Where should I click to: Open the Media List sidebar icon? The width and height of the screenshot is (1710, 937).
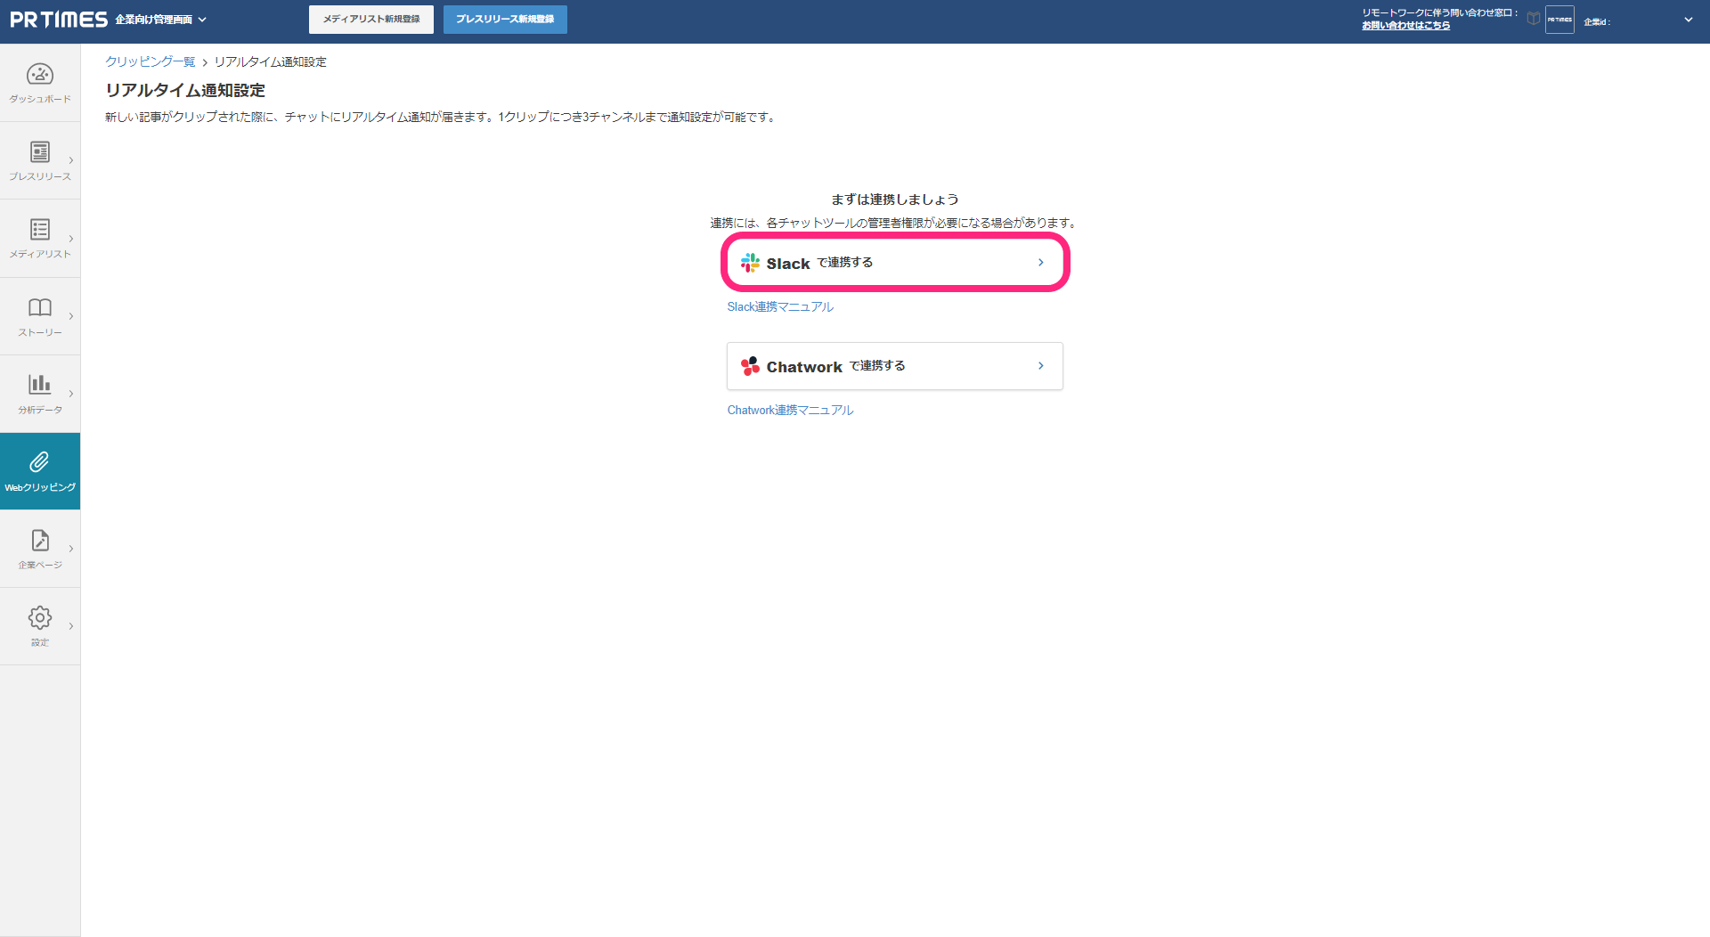tap(40, 230)
